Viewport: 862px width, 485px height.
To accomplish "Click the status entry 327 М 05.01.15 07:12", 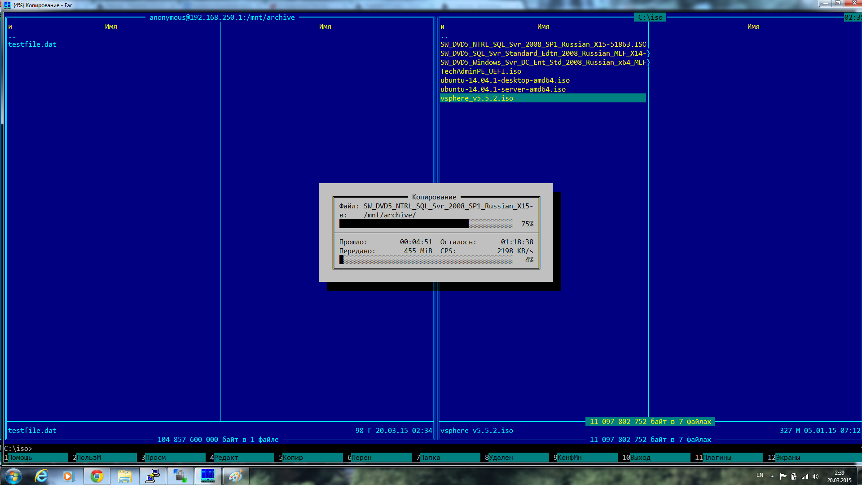I will [820, 430].
